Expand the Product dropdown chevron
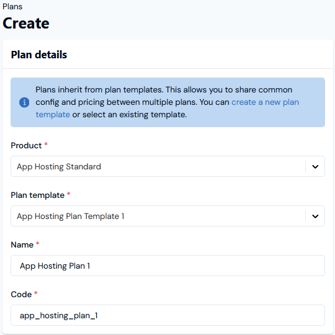This screenshot has height=335, width=335. [x=315, y=166]
